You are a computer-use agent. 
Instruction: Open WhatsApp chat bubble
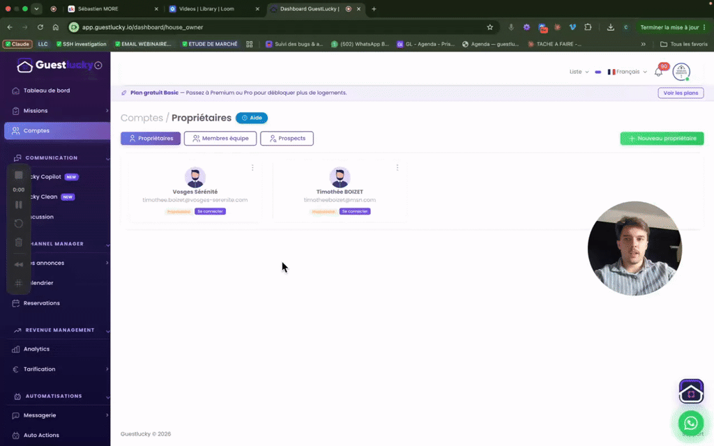691,423
